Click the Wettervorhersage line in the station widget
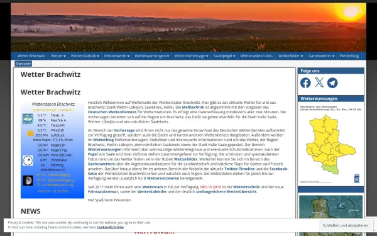377x236 pixels. (x=53, y=110)
